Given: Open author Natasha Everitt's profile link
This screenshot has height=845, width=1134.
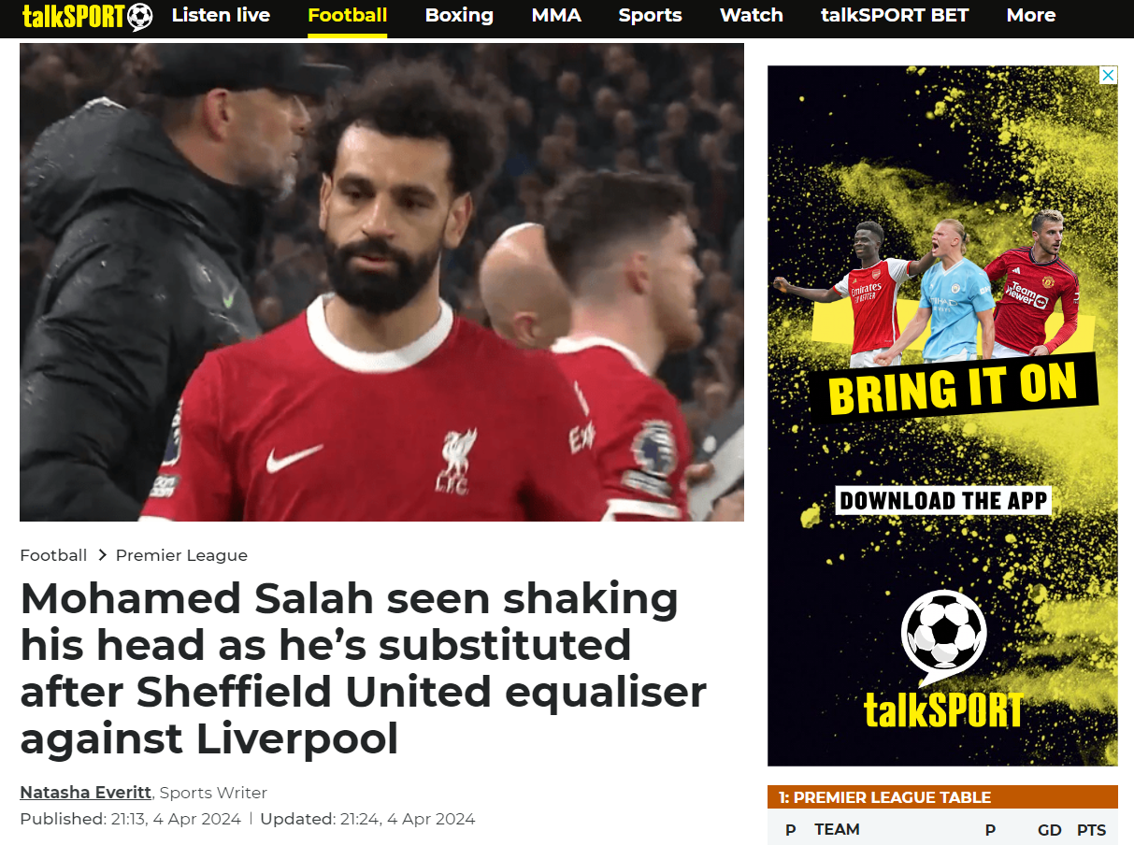Looking at the screenshot, I should [x=86, y=793].
